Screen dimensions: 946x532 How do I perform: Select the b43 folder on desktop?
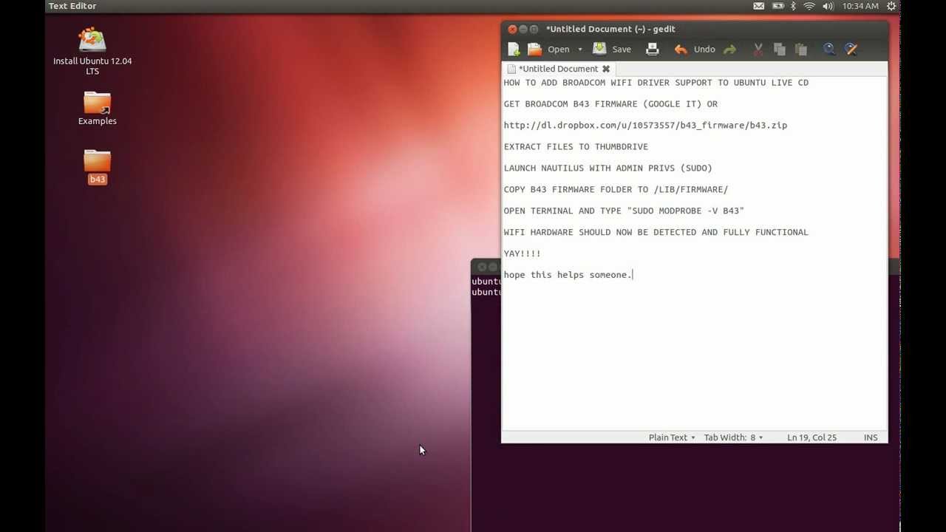98,167
